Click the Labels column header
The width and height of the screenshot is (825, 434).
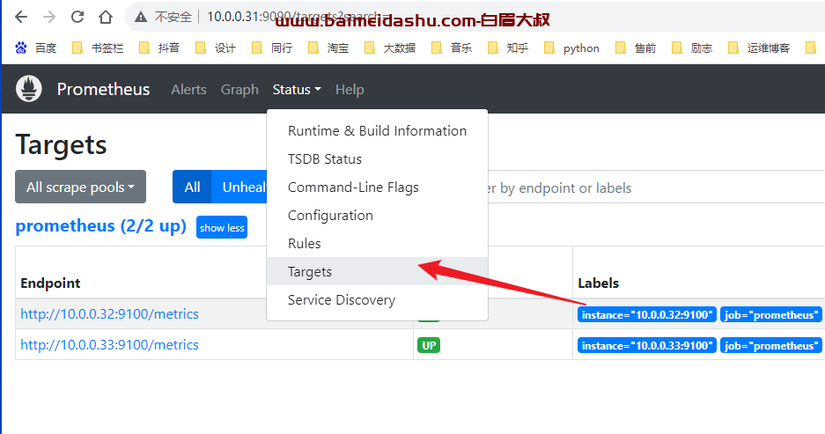point(598,283)
